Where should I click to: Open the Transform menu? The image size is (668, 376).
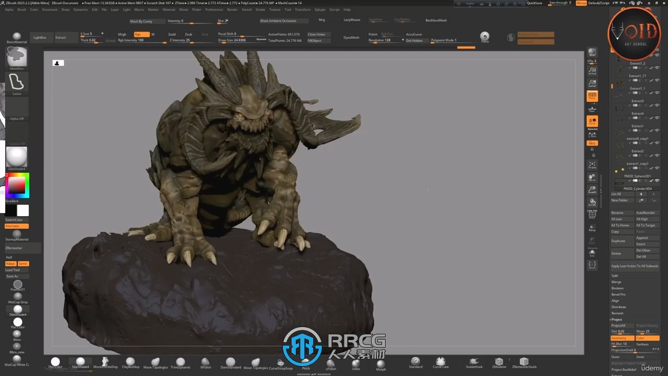(x=303, y=9)
